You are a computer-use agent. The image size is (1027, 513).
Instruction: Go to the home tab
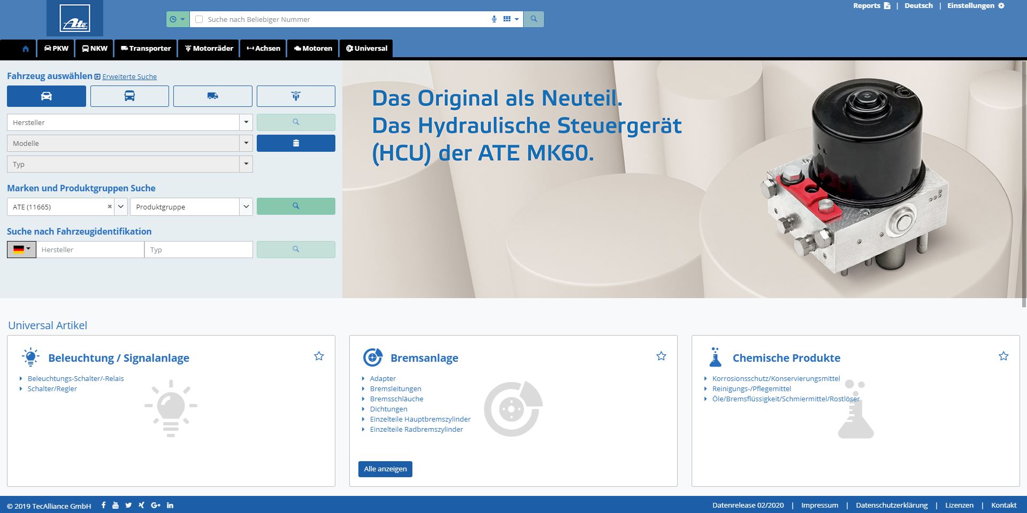(x=25, y=49)
